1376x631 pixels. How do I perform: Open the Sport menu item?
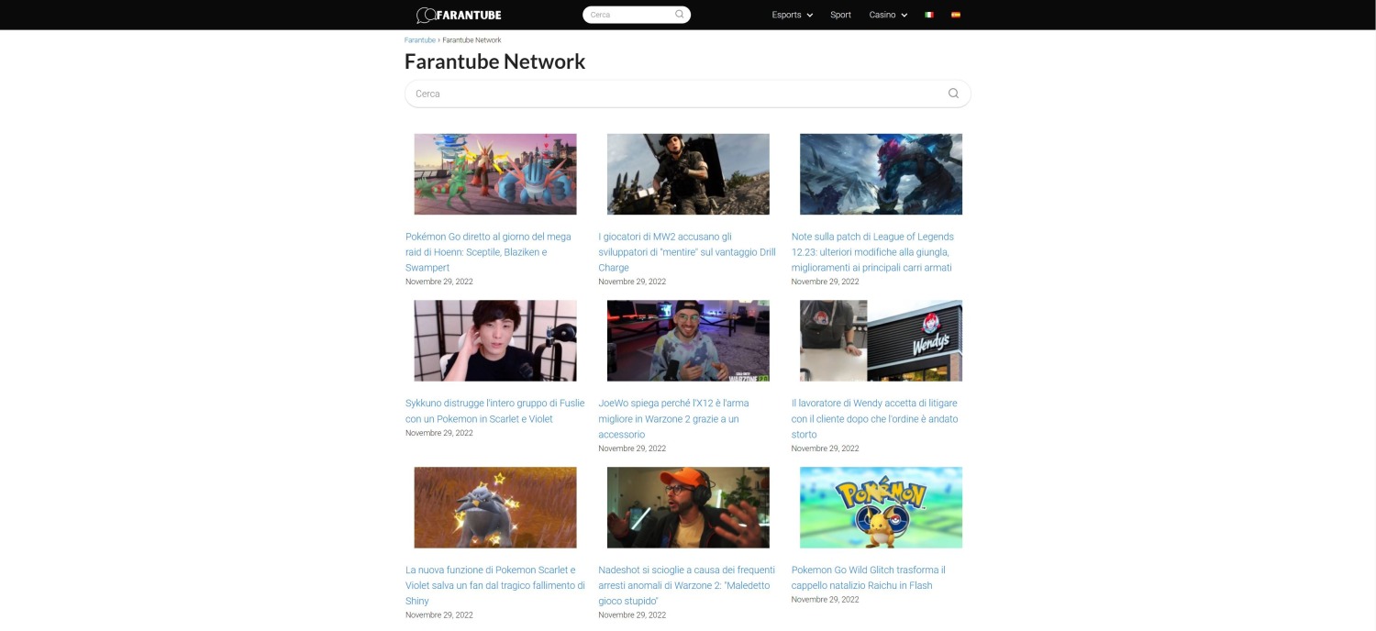840,15
